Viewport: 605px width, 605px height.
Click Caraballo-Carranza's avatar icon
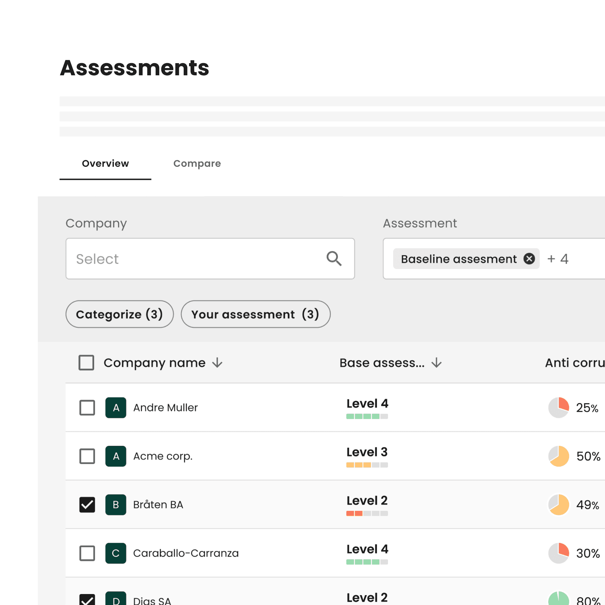click(x=116, y=553)
